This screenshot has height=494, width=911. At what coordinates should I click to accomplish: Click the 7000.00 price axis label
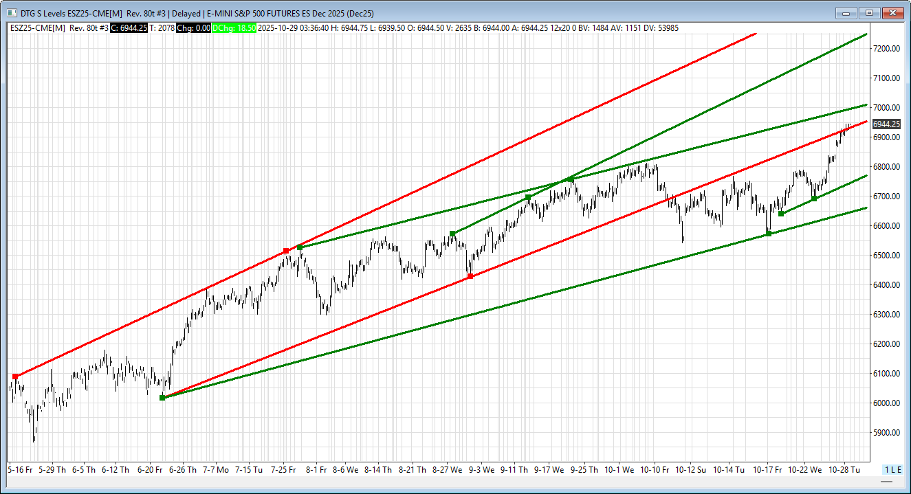[886, 108]
